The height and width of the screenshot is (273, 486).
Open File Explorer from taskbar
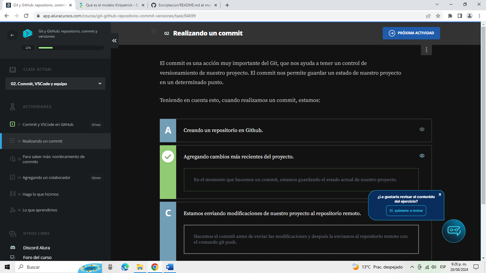click(140, 267)
